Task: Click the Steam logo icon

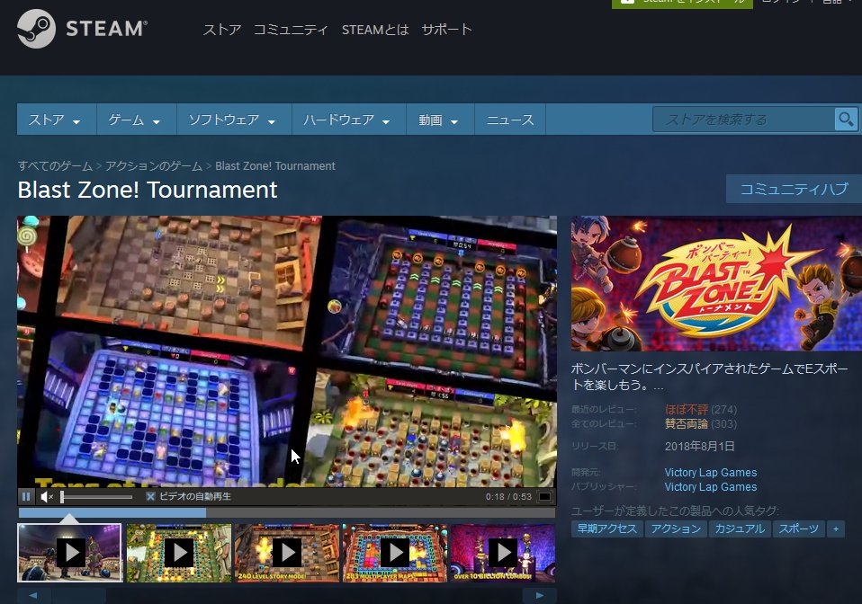Action: click(x=36, y=29)
